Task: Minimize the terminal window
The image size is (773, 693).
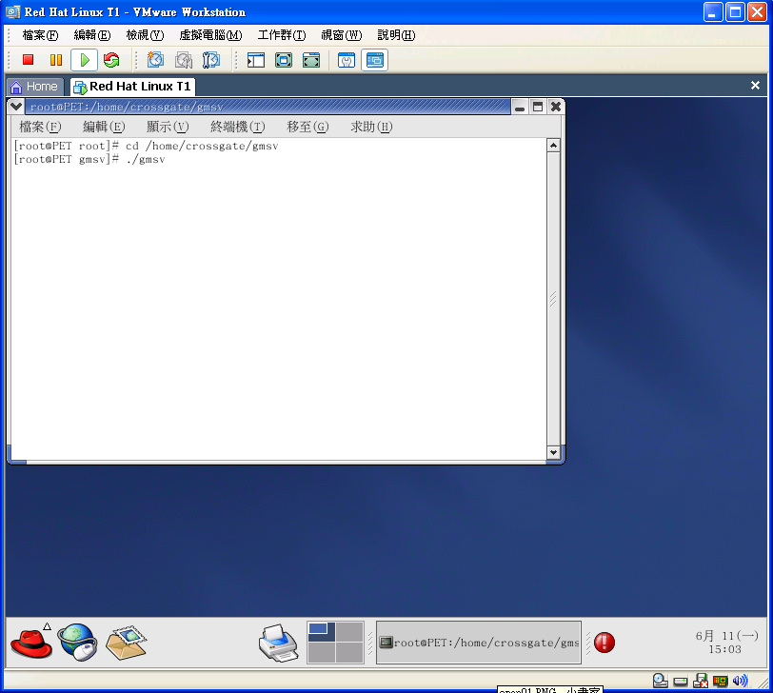Action: [520, 107]
